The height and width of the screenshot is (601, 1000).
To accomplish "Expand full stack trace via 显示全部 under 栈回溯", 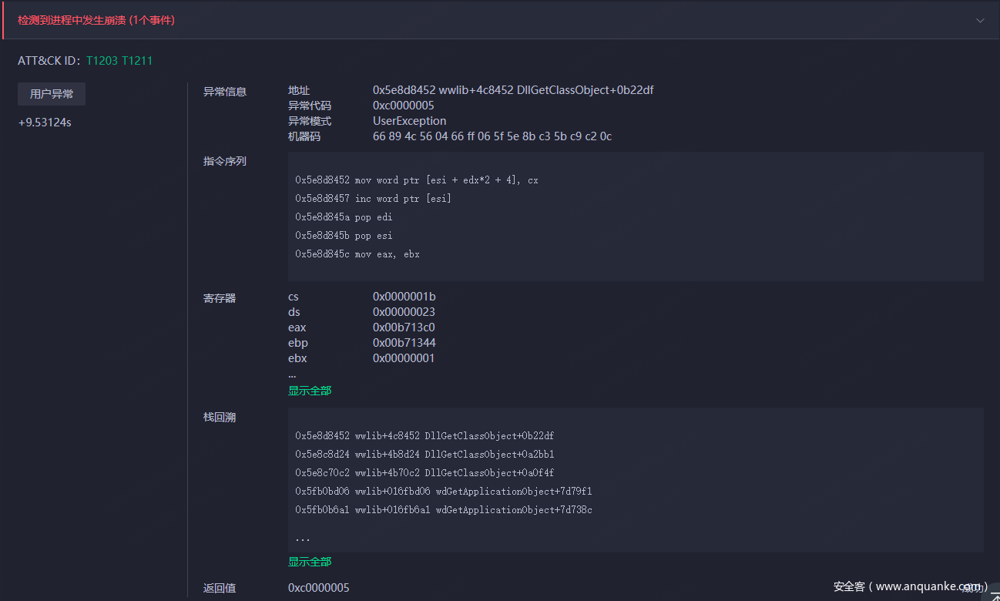I will (310, 562).
